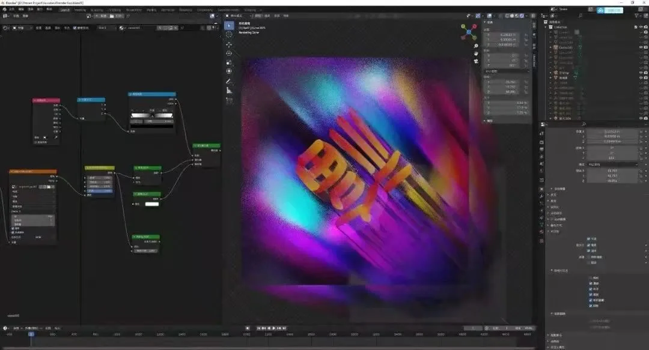649x350 pixels.
Task: Switch viewport shading to rendered mode
Action: (x=522, y=16)
